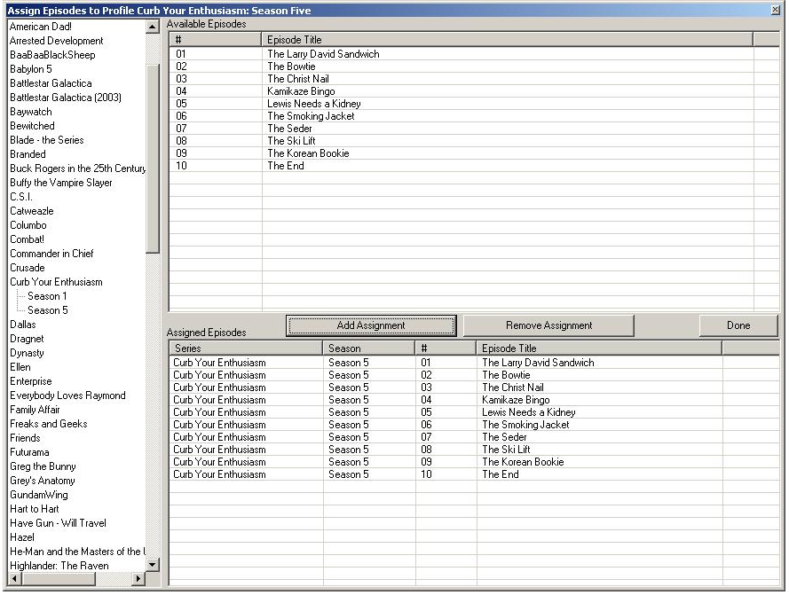Click the Done button
Screen dimensions: 789x595
(738, 325)
